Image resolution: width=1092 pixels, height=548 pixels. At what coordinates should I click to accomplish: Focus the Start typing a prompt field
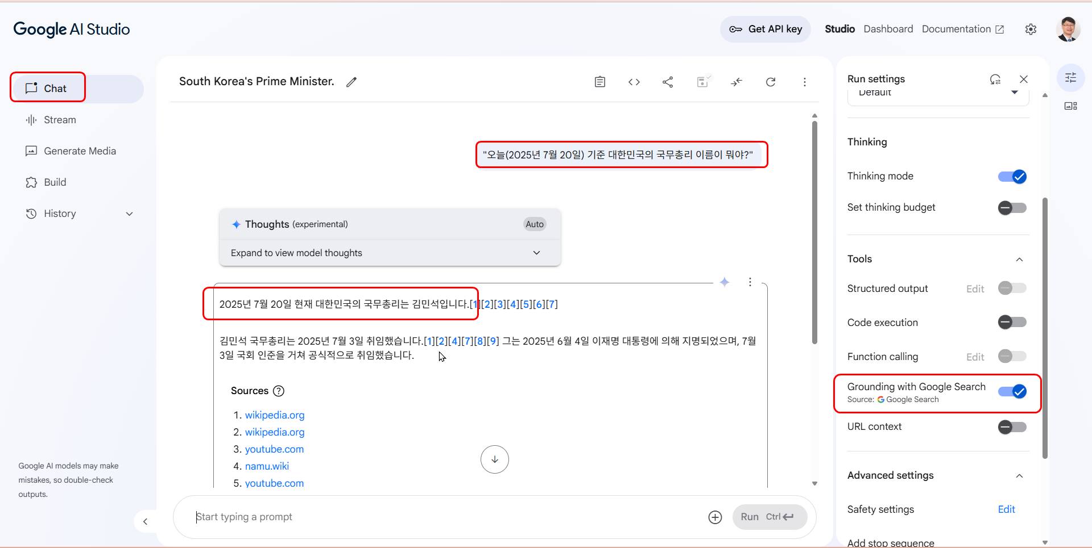pos(446,517)
